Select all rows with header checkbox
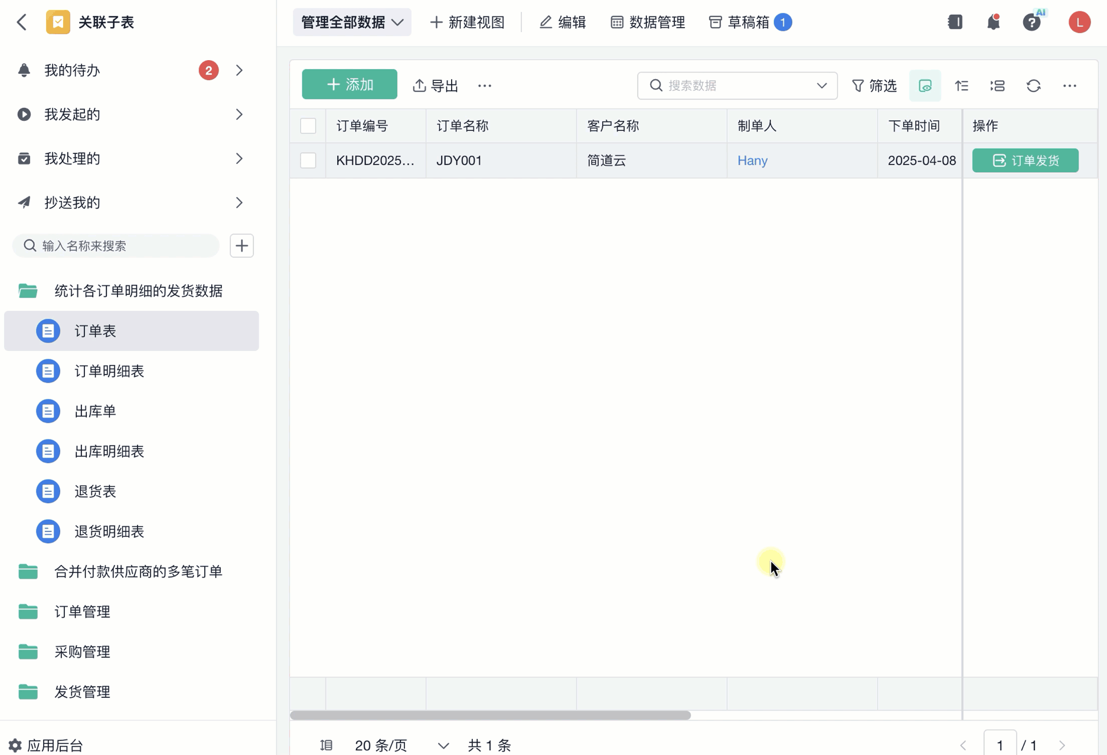The image size is (1107, 755). 308,126
